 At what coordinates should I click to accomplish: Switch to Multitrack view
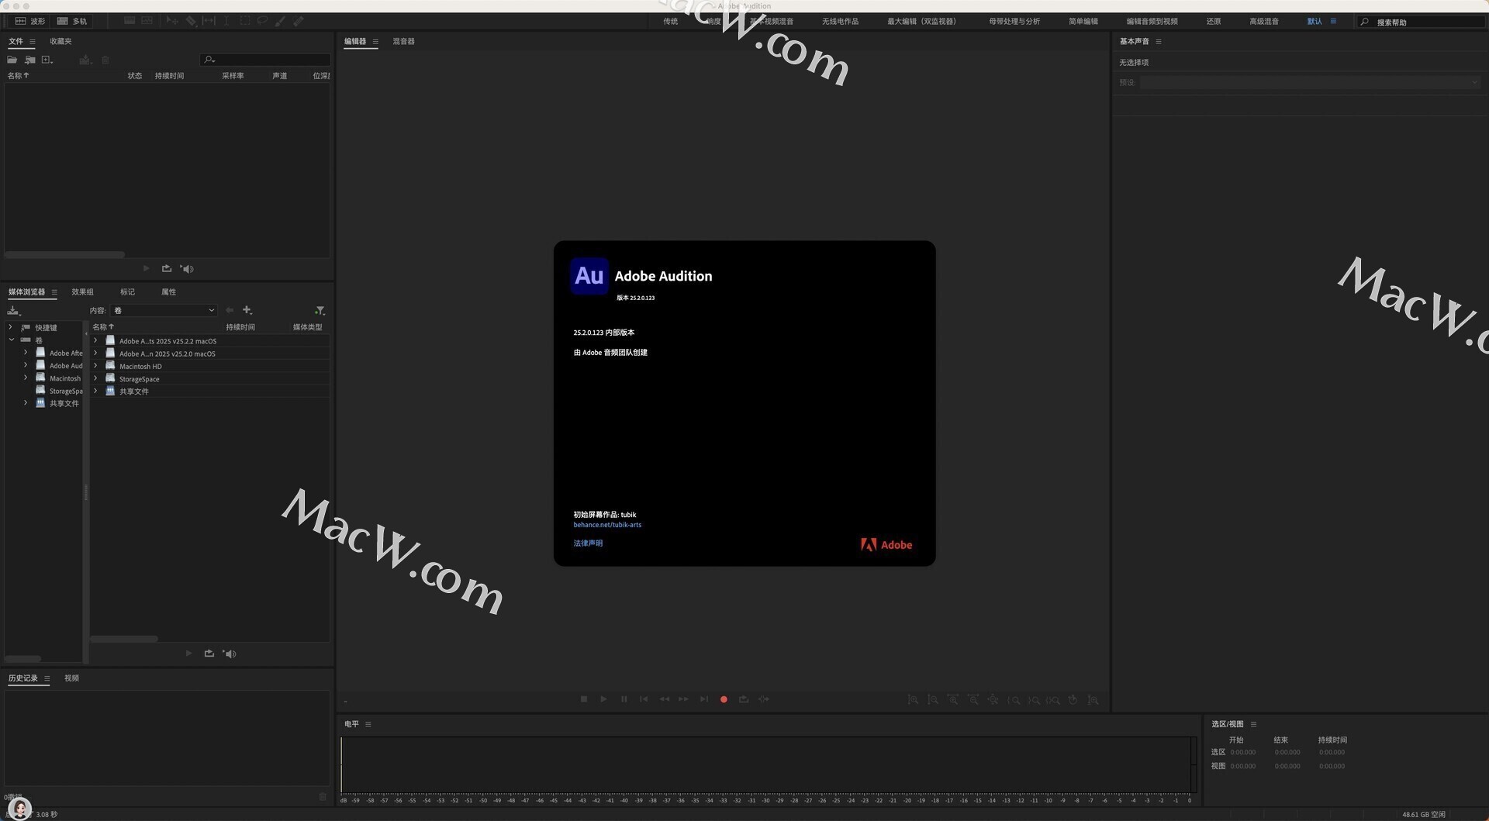72,21
